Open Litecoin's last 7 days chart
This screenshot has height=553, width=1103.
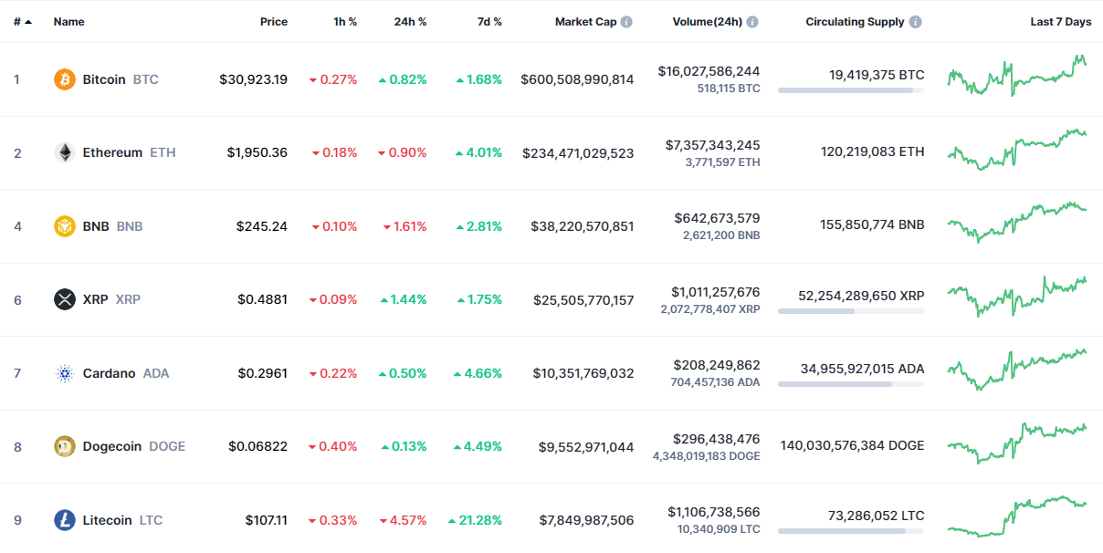[x=1017, y=516]
